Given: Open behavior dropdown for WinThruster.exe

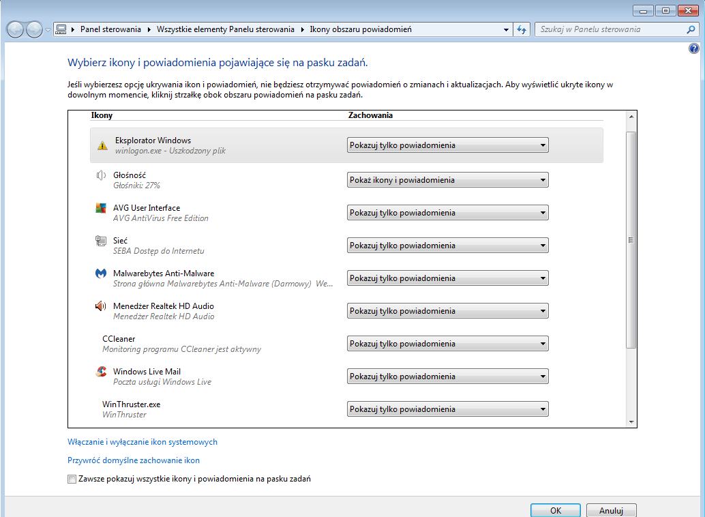Looking at the screenshot, I should [447, 409].
